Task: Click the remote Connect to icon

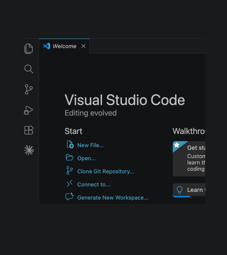Action: point(70,183)
